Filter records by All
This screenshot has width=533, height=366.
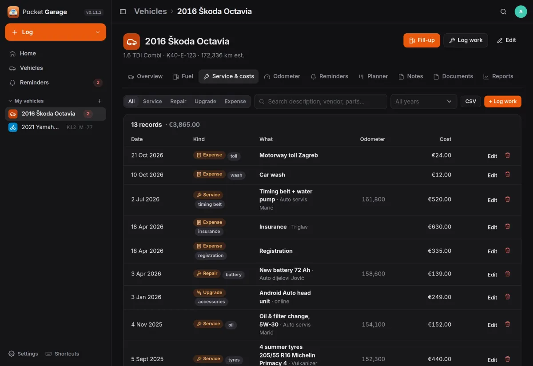pos(131,102)
